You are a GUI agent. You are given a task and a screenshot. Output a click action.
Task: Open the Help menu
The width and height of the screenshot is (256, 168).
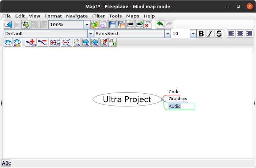pyautogui.click(x=149, y=16)
